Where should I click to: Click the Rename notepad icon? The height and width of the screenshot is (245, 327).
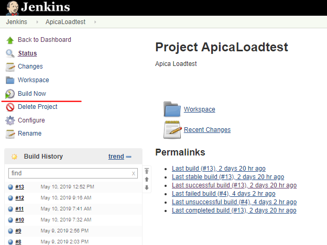(x=10, y=134)
